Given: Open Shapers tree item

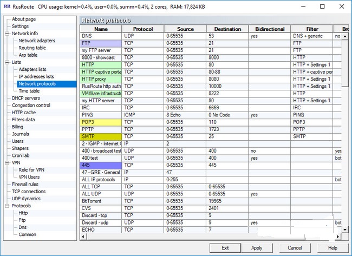Looking at the screenshot, I should click(x=20, y=148).
